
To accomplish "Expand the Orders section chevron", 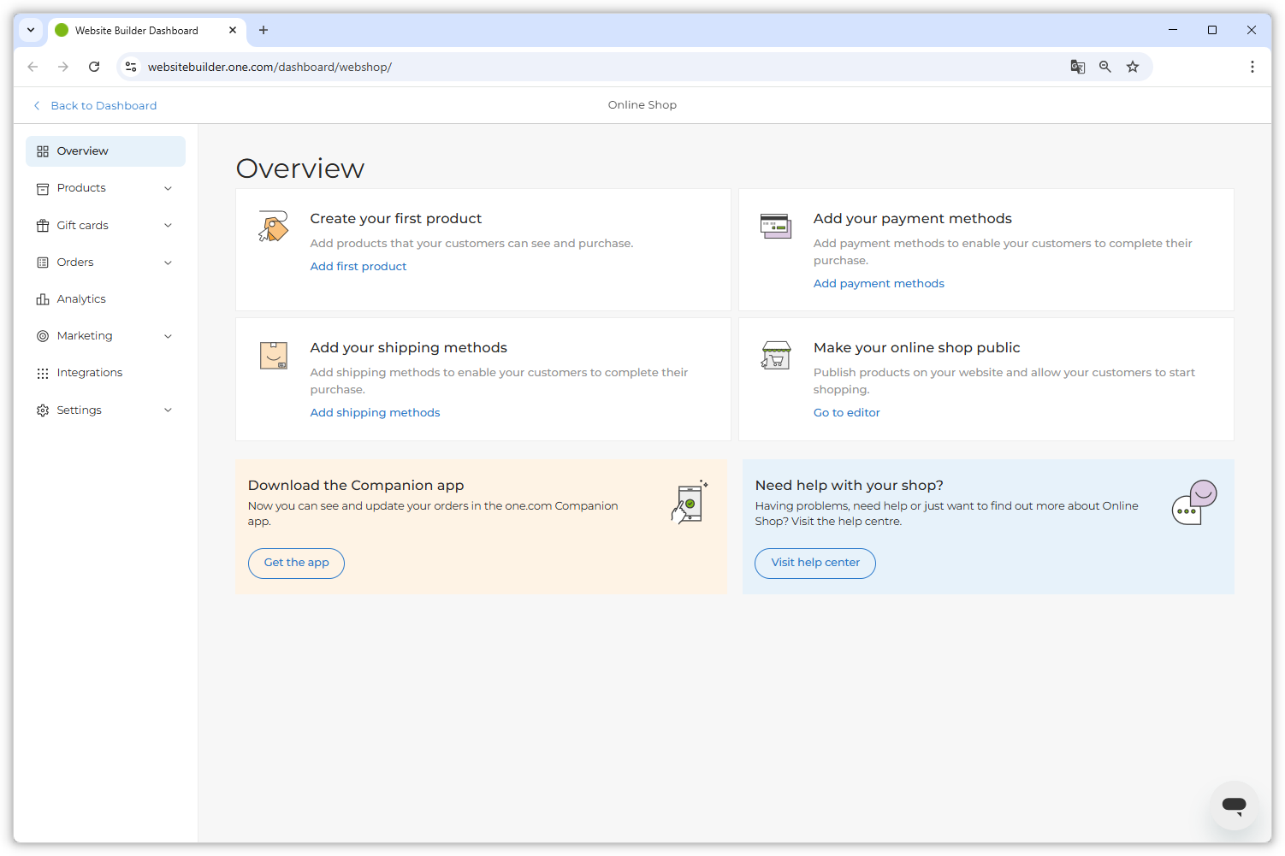I will click(x=168, y=262).
